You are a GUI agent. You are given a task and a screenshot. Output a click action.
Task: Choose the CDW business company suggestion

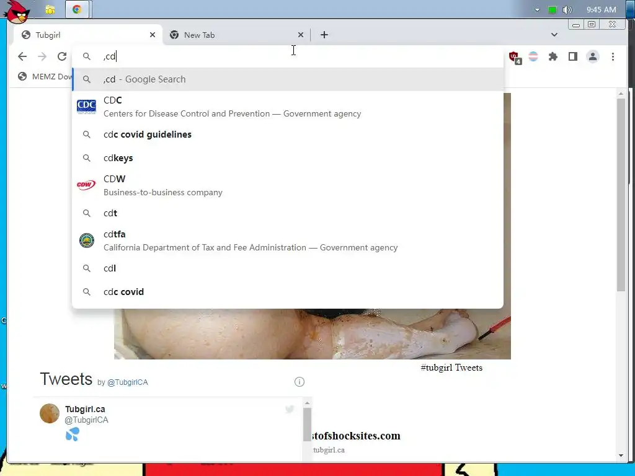click(288, 185)
